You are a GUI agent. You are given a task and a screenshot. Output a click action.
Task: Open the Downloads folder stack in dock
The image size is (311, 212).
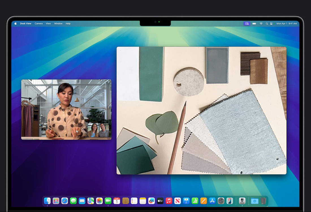tap(254, 201)
